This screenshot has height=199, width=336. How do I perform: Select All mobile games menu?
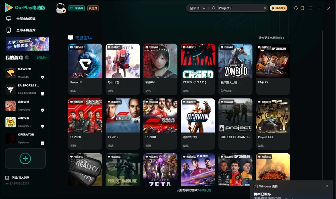point(26,30)
